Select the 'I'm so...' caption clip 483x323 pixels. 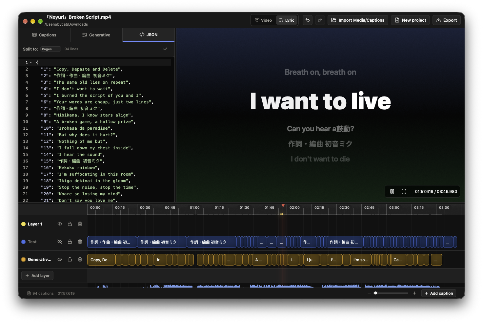(x=360, y=260)
